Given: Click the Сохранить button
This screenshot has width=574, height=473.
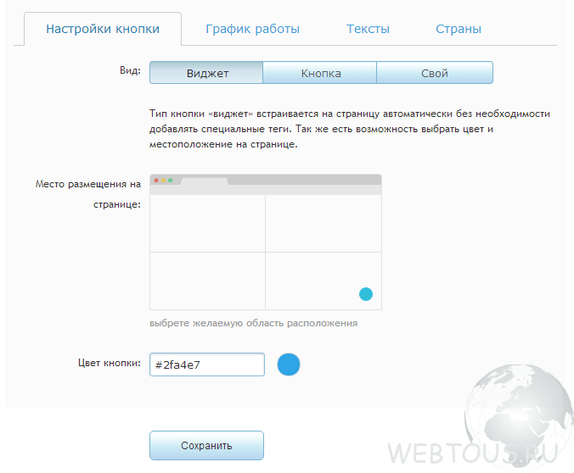Looking at the screenshot, I should (x=206, y=445).
